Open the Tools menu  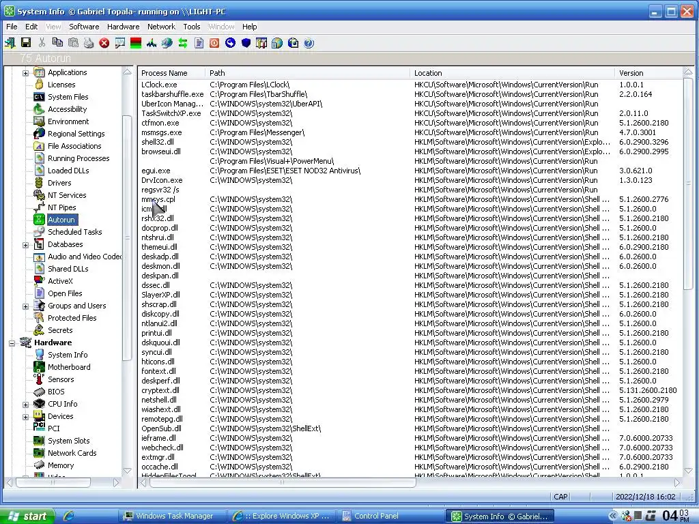[x=192, y=27]
